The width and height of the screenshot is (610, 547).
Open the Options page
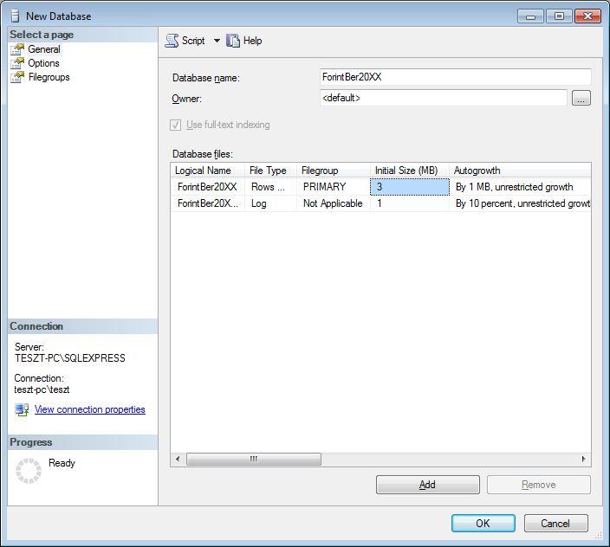[43, 63]
